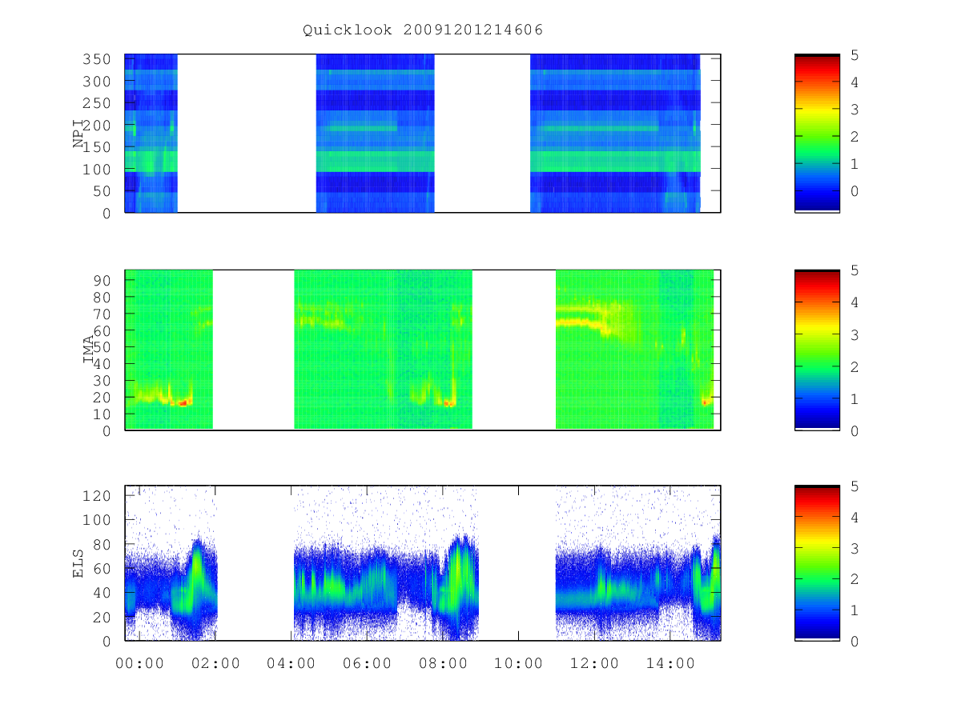Click the 00:00 time axis label

coord(140,663)
